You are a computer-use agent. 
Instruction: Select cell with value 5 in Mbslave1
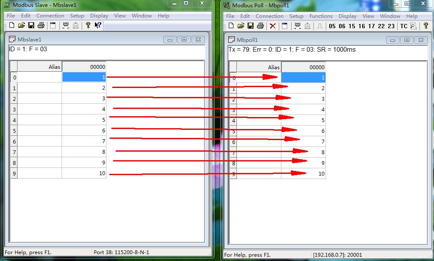pyautogui.click(x=84, y=120)
